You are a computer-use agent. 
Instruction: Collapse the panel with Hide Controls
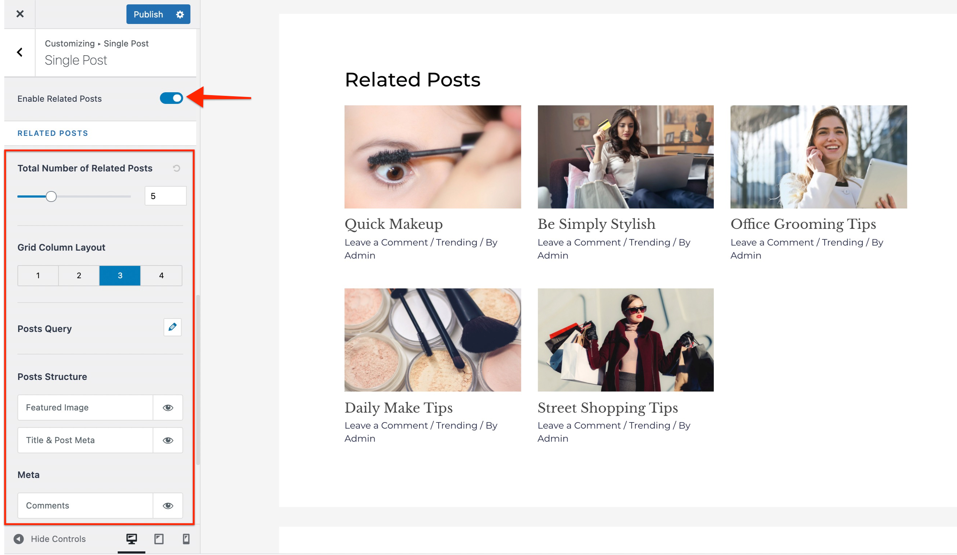(x=49, y=538)
